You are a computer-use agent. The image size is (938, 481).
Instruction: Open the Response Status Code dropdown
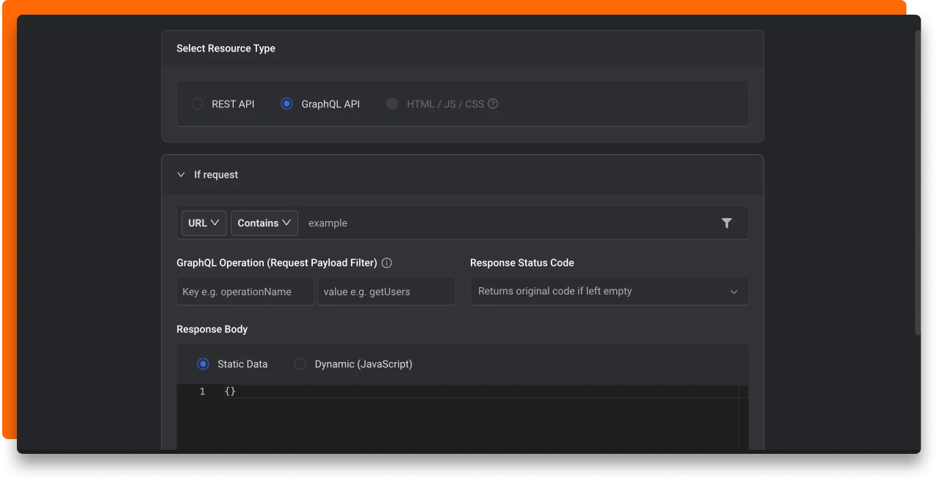pyautogui.click(x=609, y=292)
